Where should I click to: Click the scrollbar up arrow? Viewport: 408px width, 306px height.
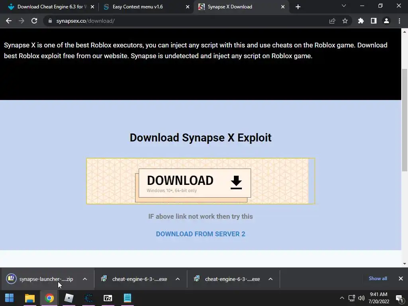point(404,32)
